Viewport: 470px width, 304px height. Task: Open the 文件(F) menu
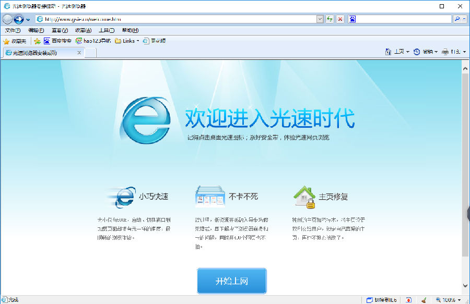click(x=13, y=30)
